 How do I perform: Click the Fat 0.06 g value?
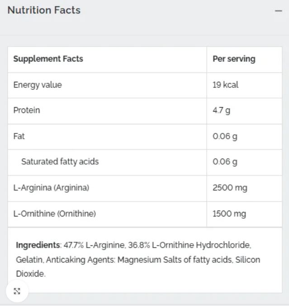tap(225, 137)
